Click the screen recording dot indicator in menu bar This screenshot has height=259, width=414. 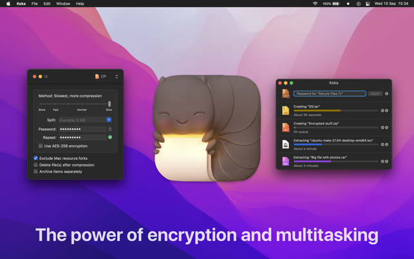pyautogui.click(x=348, y=4)
